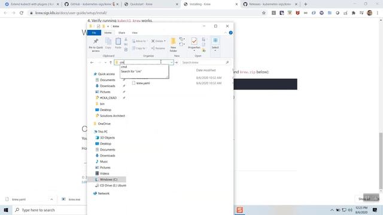The width and height of the screenshot is (383, 215).
Task: Click Pin to Quick access in ribbon
Action: 96,45
